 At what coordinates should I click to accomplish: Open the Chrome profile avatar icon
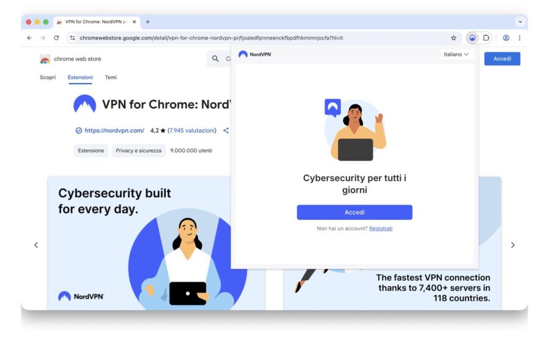506,38
